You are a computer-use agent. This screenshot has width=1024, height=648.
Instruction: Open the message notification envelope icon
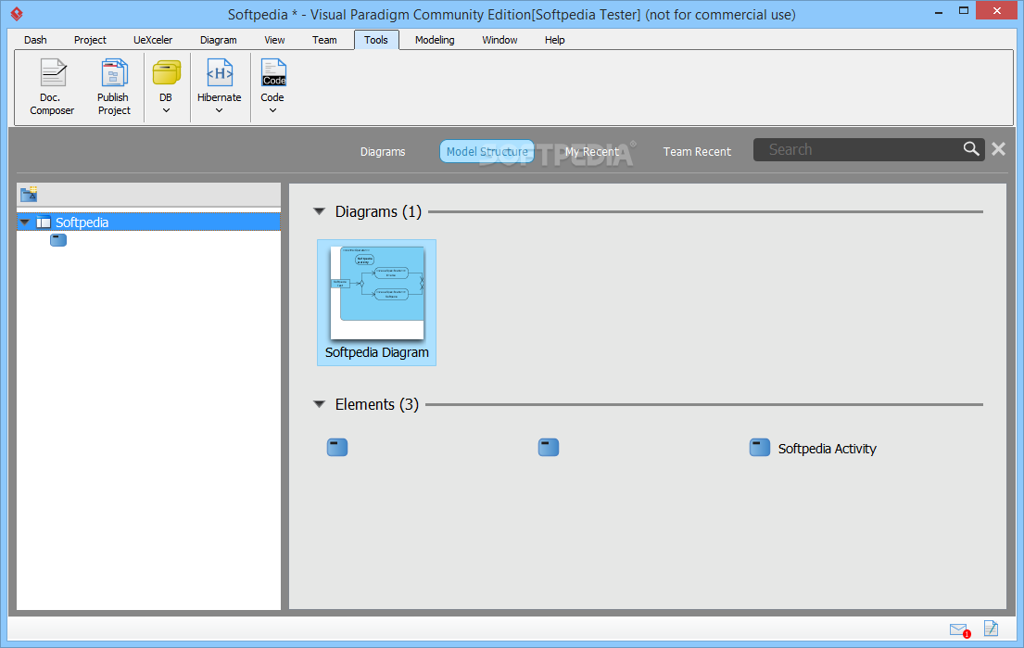(960, 629)
